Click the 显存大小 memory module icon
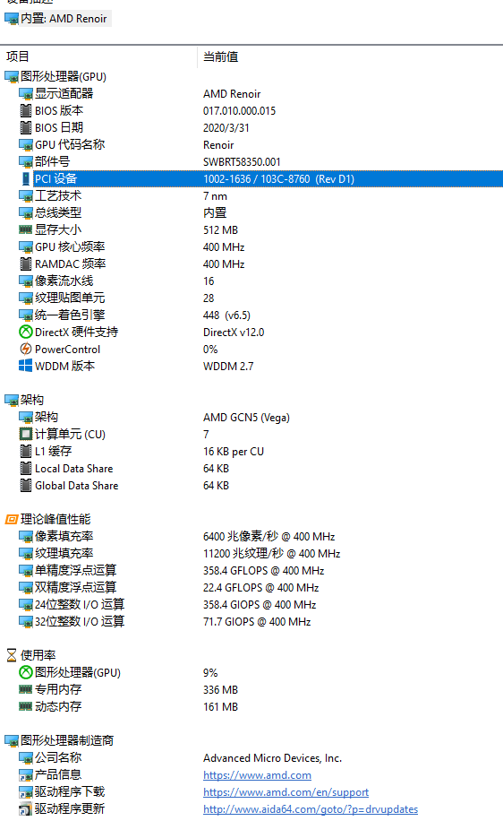Image resolution: width=503 pixels, height=838 pixels. pos(26,229)
